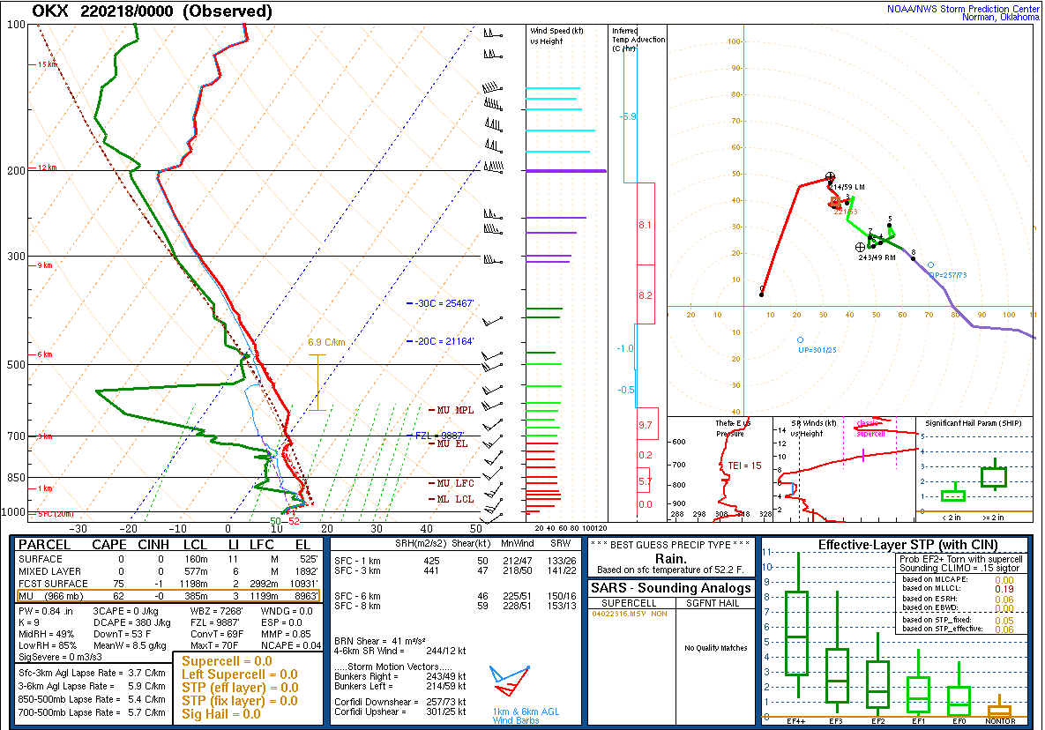Select the DP=257/73 Corfidi downshear marker

pyautogui.click(x=931, y=265)
